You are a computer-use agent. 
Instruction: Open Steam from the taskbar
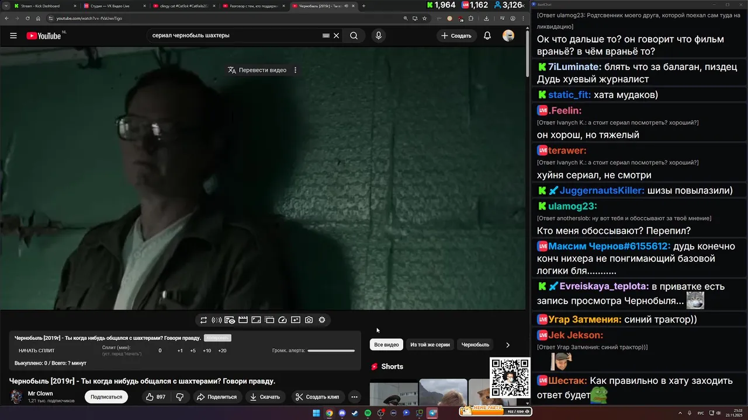coord(355,413)
